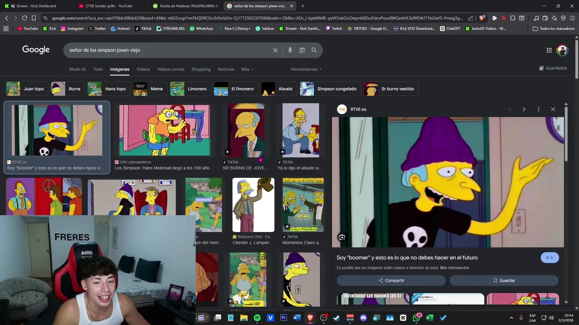Select the Simpson congelado suggestion chip
The image size is (579, 325).
[331, 89]
